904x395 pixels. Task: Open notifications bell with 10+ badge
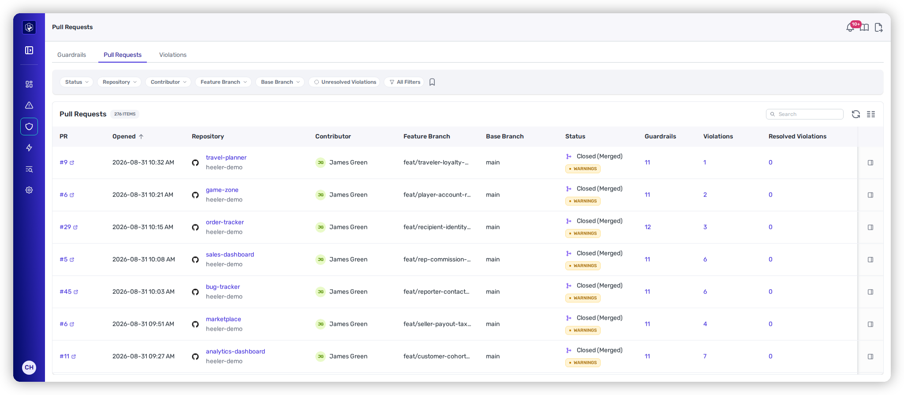(850, 27)
